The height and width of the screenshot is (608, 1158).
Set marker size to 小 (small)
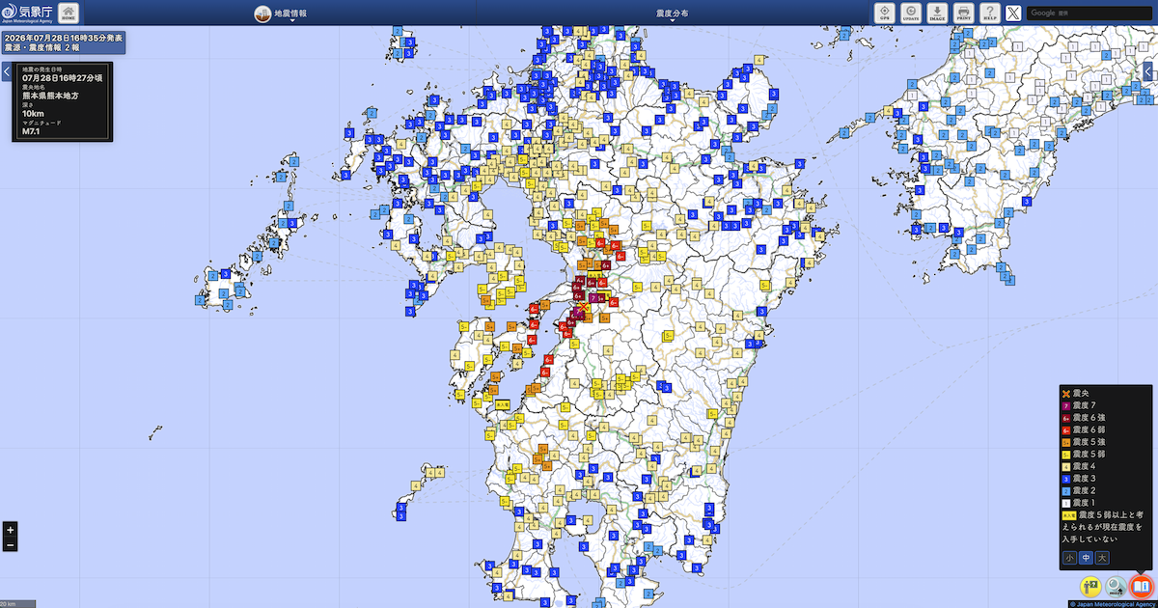(x=1069, y=558)
